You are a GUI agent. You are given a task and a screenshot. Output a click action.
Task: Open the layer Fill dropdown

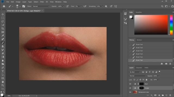159,80
